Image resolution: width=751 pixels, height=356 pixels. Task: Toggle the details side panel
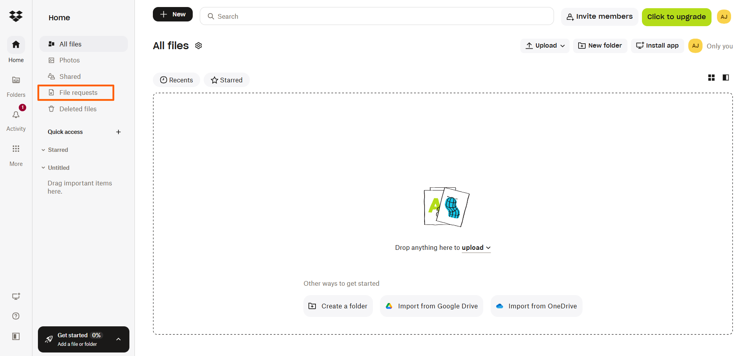click(x=726, y=78)
